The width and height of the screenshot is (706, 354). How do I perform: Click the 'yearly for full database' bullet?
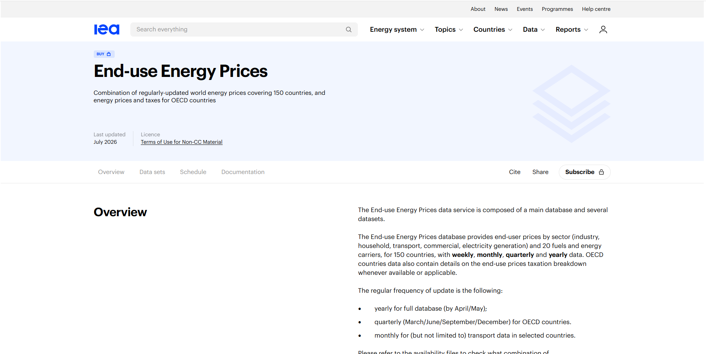pyautogui.click(x=430, y=308)
